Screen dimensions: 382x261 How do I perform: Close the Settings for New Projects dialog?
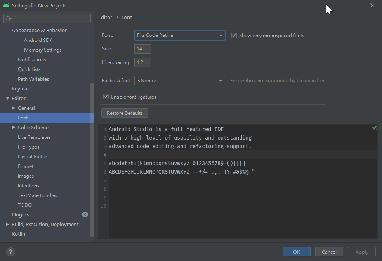tap(372, 5)
